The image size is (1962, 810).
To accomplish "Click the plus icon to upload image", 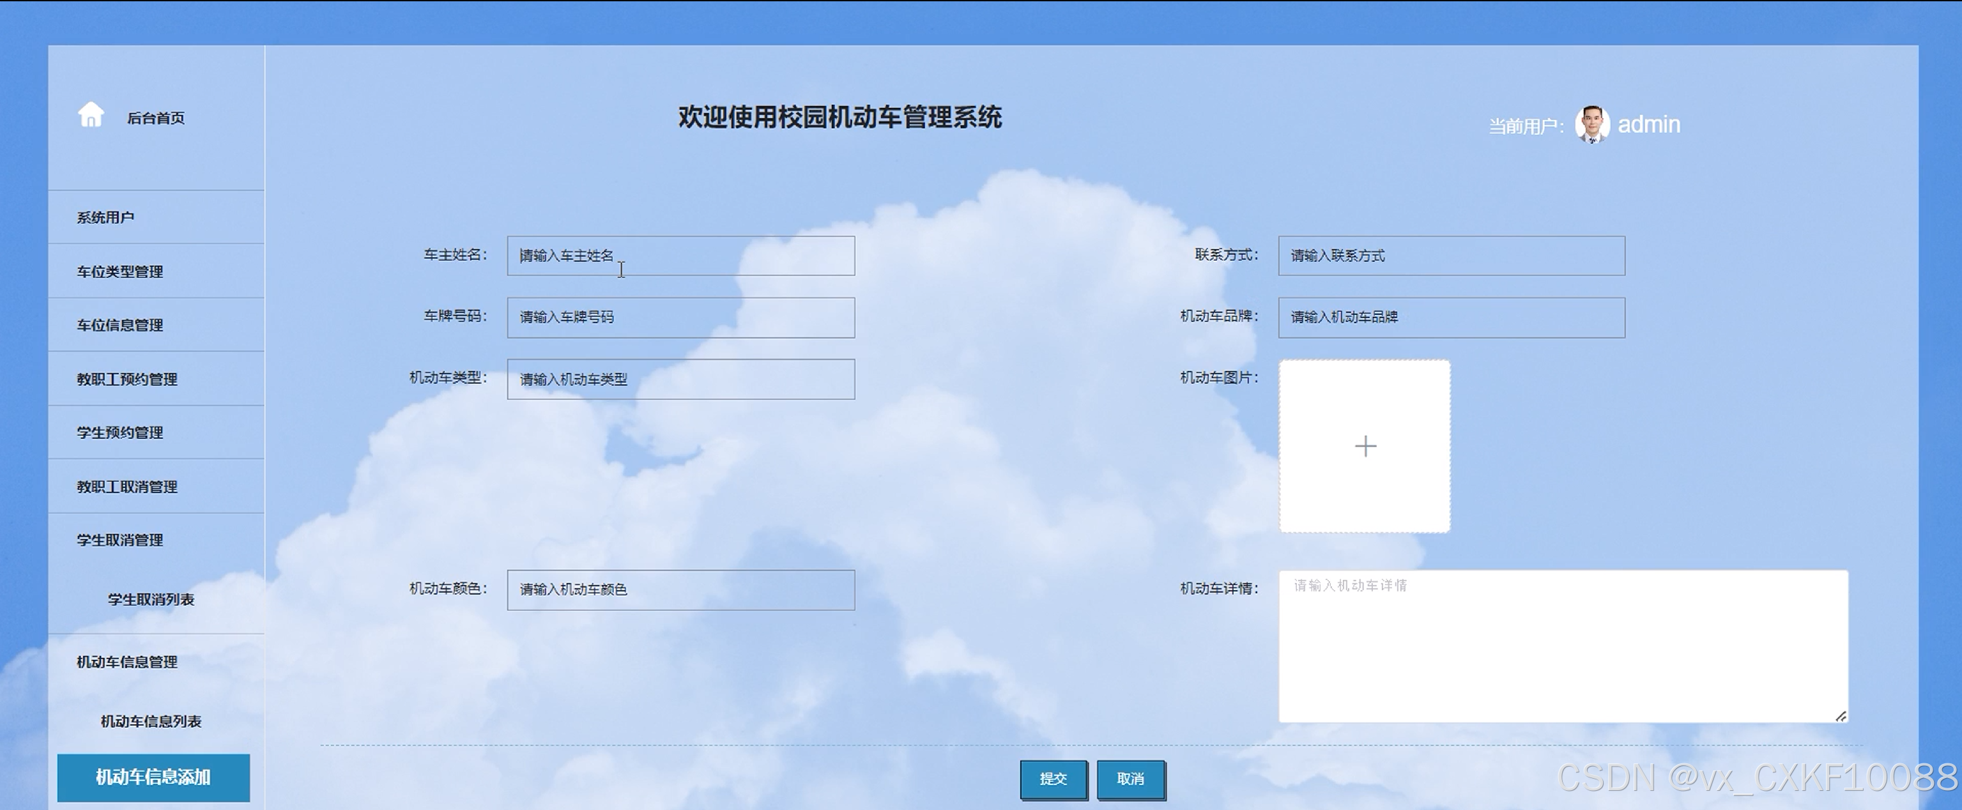I will tap(1365, 446).
